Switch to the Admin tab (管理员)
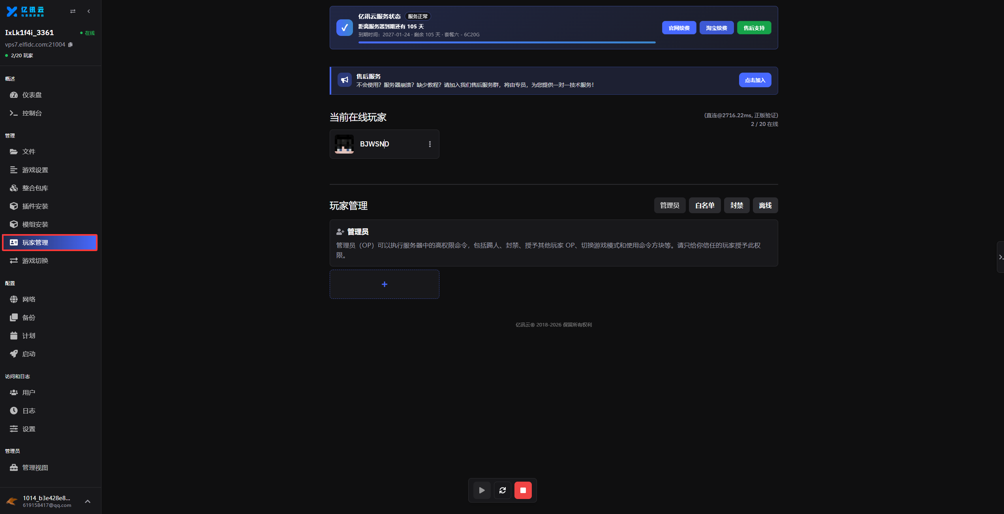This screenshot has height=514, width=1004. pyautogui.click(x=670, y=205)
